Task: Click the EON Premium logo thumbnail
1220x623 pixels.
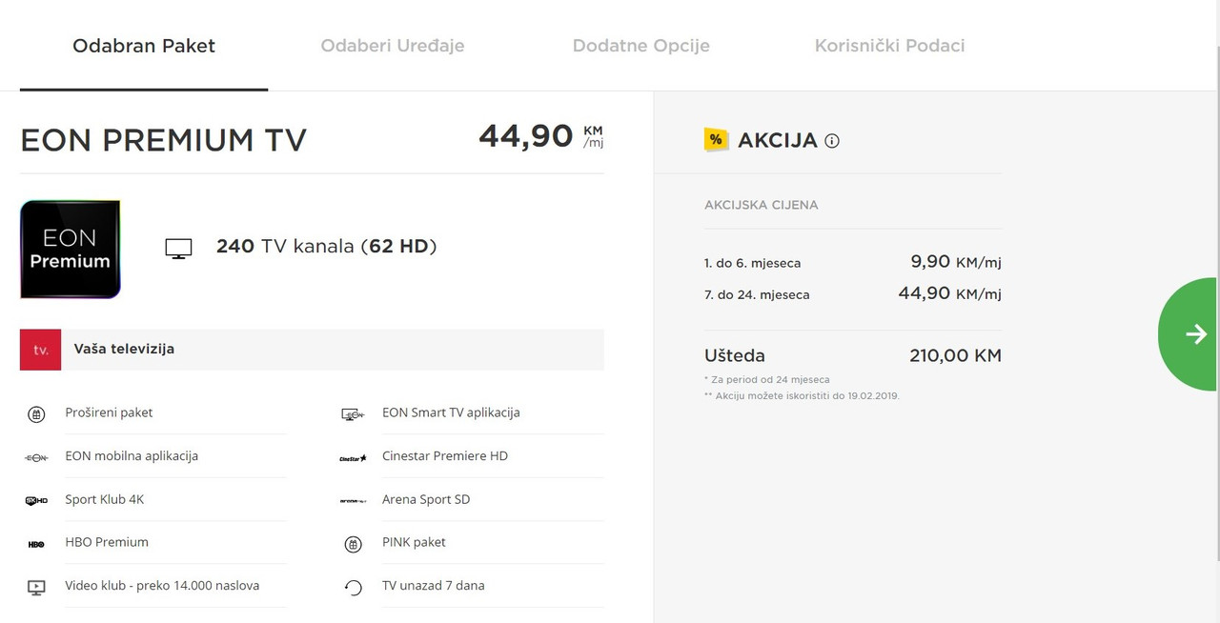Action: pos(71,250)
